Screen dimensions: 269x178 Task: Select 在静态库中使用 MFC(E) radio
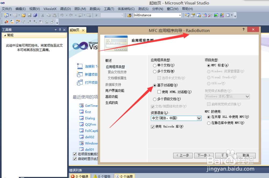click(x=209, y=123)
